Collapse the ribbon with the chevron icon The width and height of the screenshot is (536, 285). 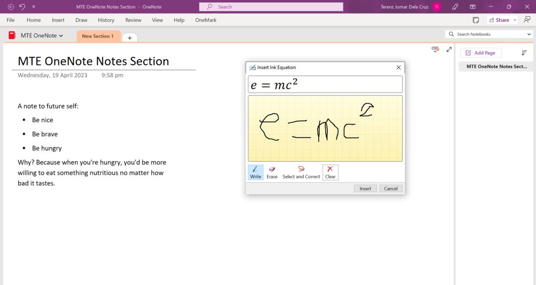point(33,7)
